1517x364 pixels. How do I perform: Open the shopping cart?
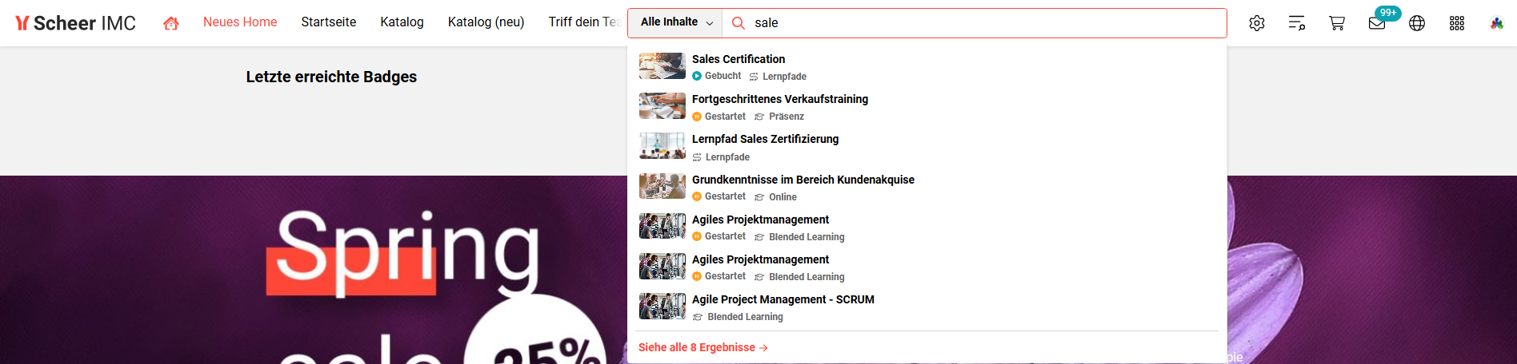1337,23
